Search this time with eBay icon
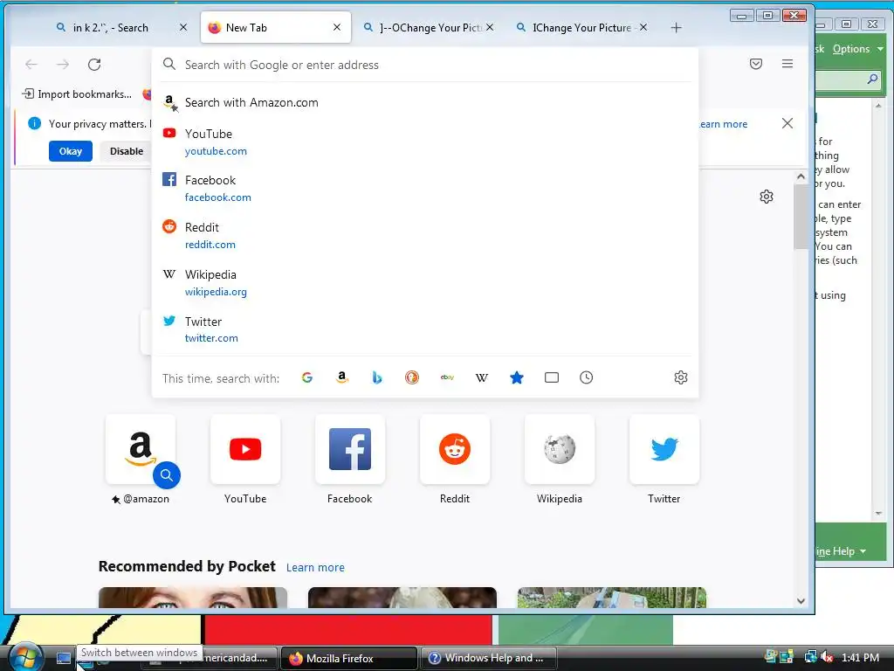 pos(447,377)
